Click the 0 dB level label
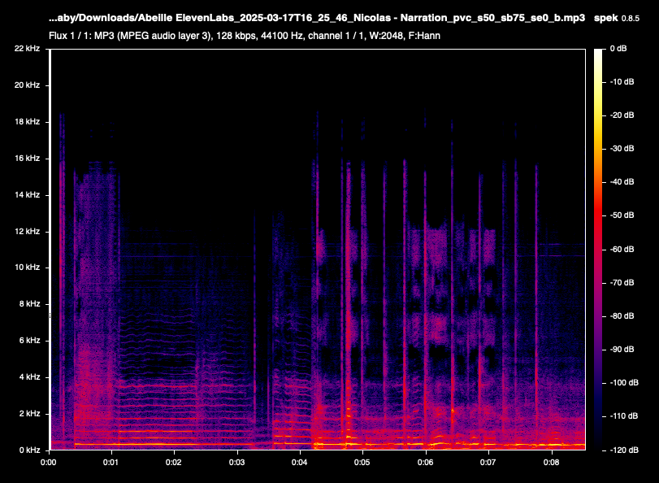Image resolution: width=659 pixels, height=483 pixels. click(619, 50)
